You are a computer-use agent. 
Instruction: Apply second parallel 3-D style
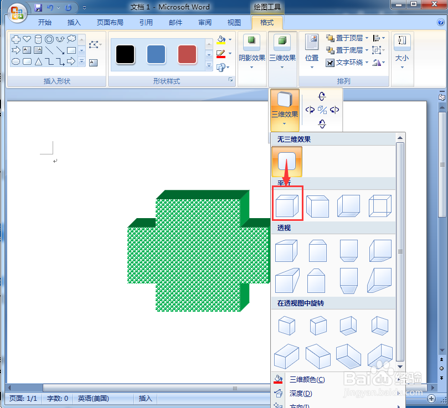point(317,206)
